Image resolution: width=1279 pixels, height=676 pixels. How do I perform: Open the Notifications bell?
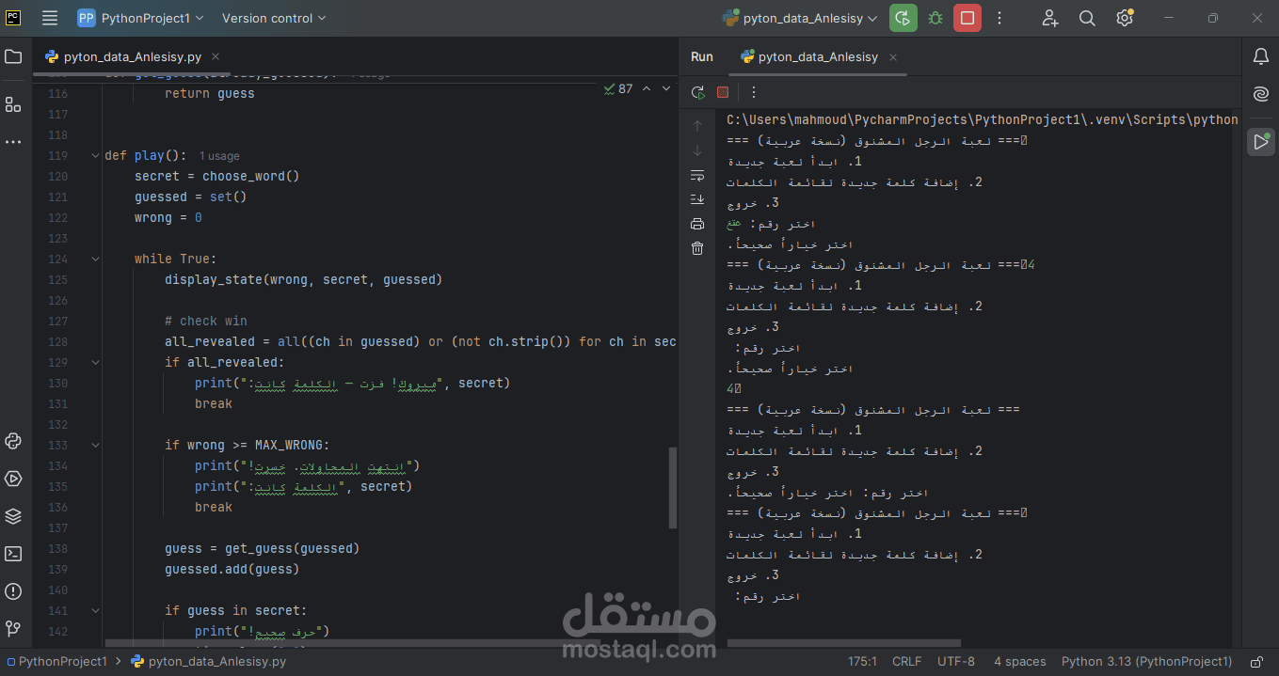click(1261, 57)
